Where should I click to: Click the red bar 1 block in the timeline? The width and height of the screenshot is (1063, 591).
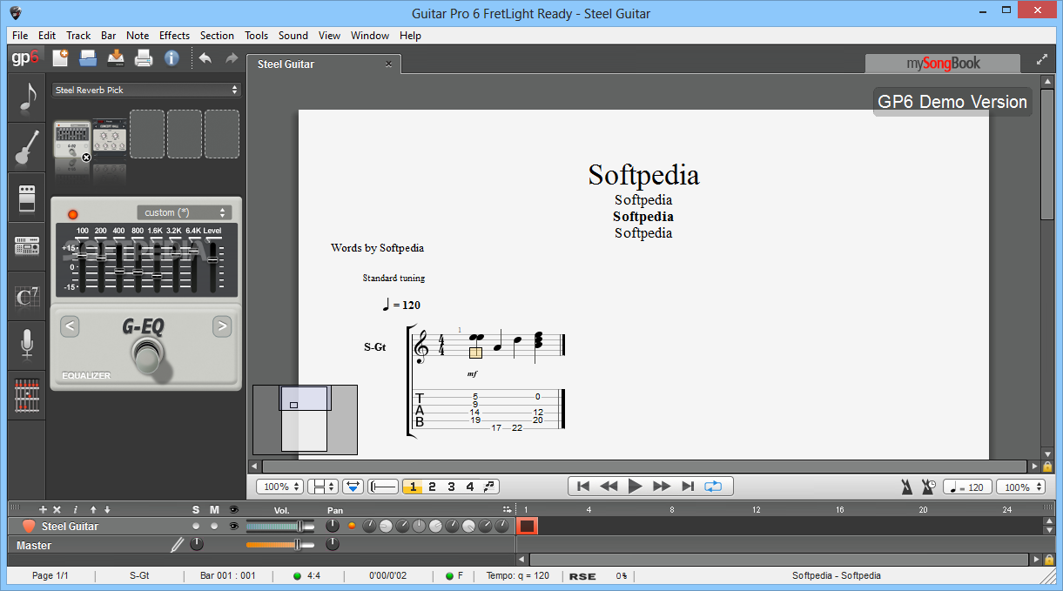click(x=527, y=526)
